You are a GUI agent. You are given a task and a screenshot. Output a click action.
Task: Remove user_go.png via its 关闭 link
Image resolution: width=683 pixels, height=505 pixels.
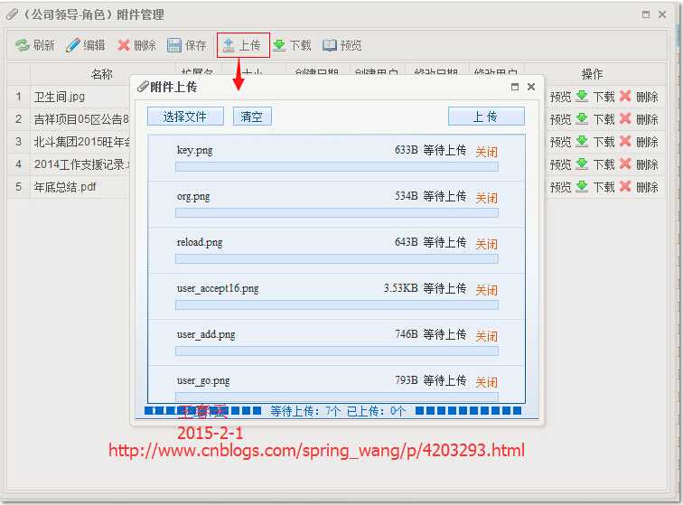point(486,382)
